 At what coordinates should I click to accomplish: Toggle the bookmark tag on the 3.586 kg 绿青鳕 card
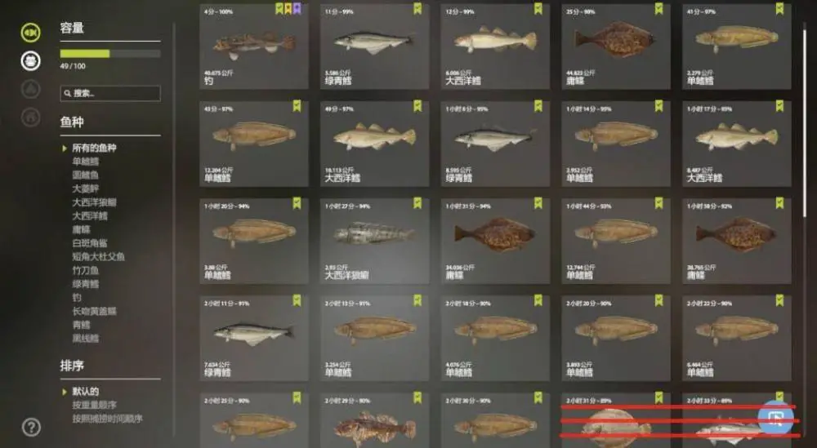point(417,8)
